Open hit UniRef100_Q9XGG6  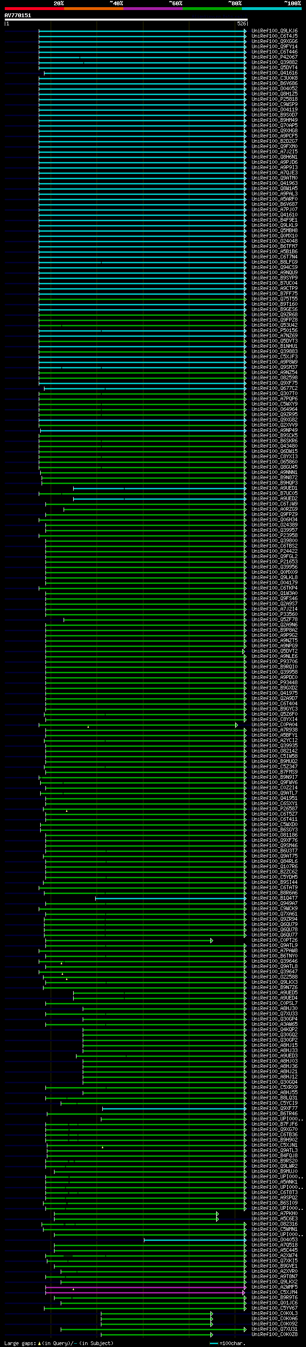274,41
